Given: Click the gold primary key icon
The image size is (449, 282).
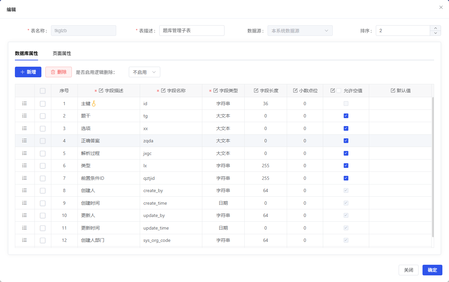Looking at the screenshot, I should point(94,104).
